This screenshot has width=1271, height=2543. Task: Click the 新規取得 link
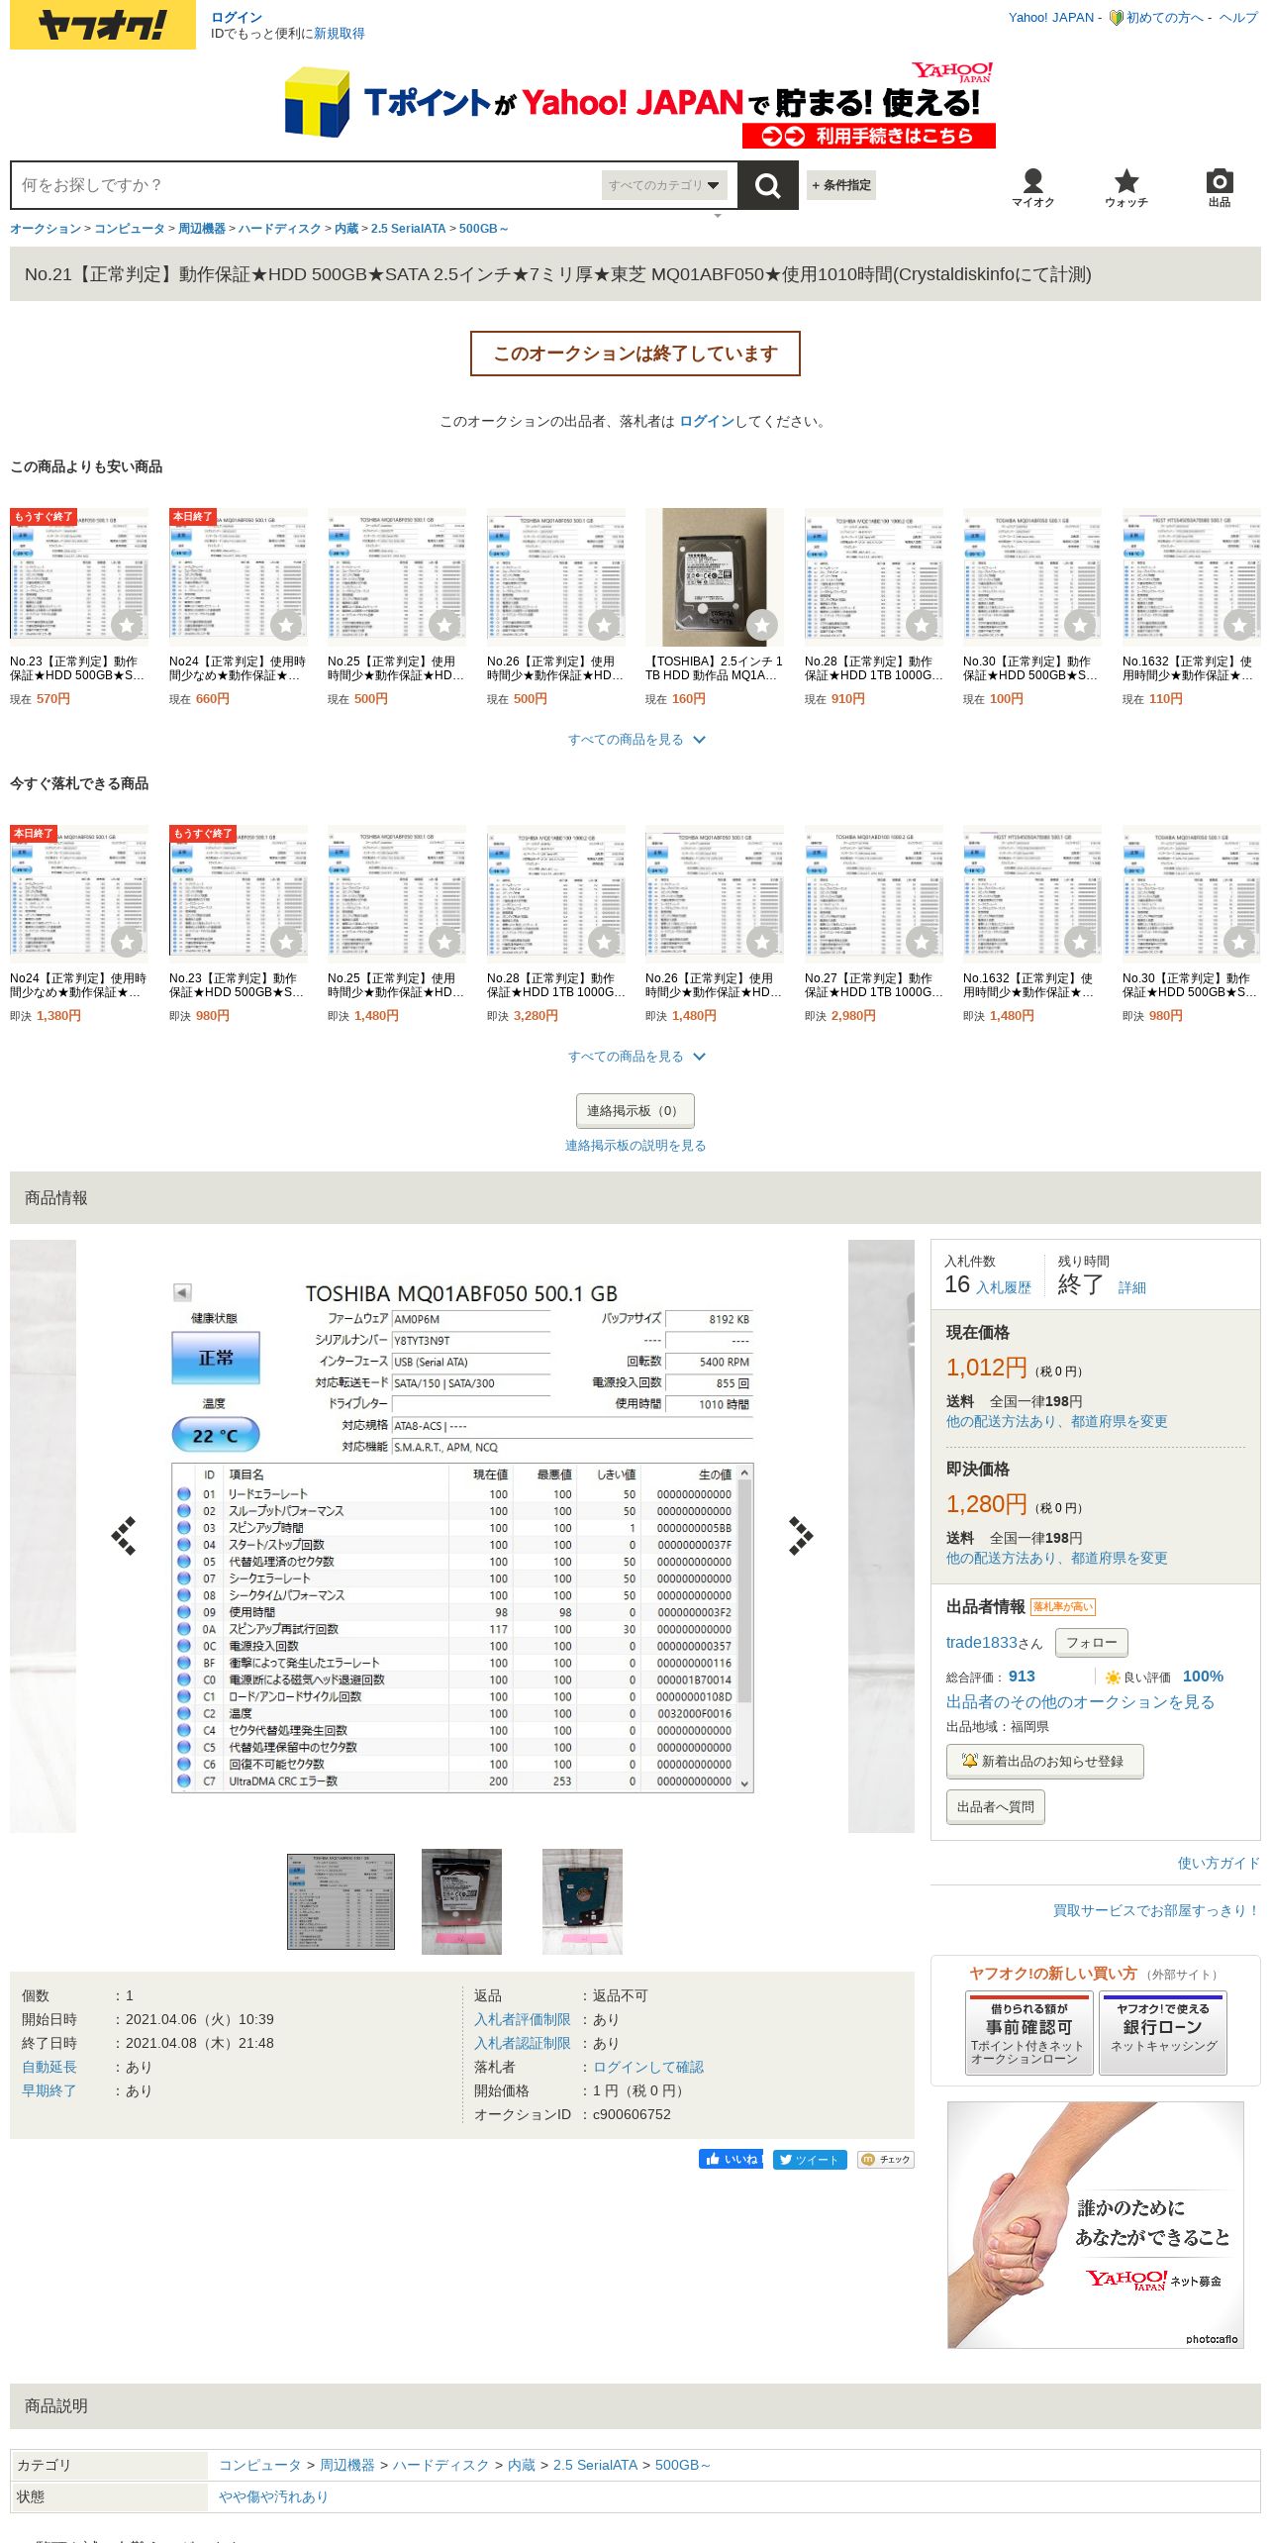coord(340,34)
